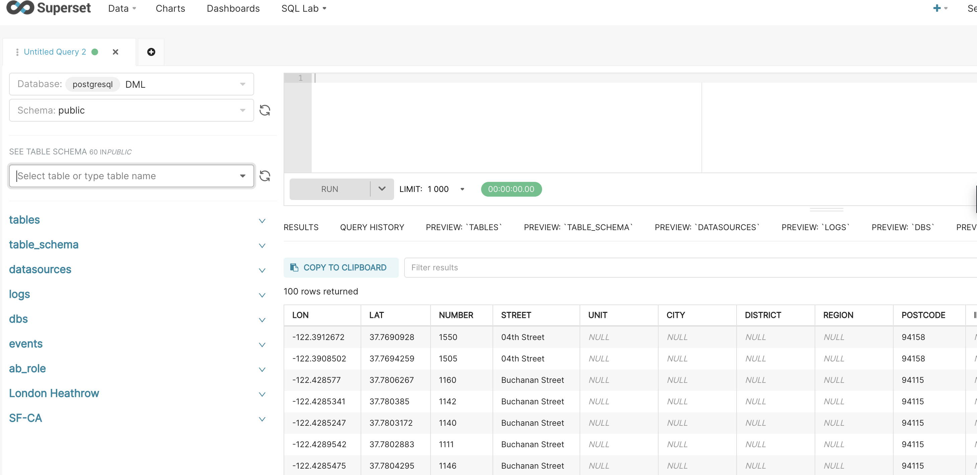
Task: Click the Superset logo icon
Action: [x=20, y=8]
